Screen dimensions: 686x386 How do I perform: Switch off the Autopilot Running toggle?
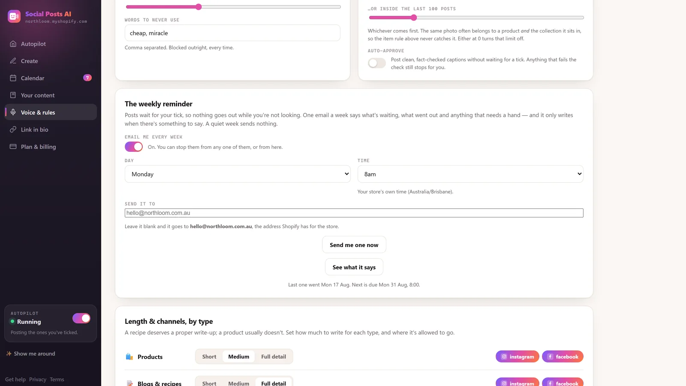(81, 318)
